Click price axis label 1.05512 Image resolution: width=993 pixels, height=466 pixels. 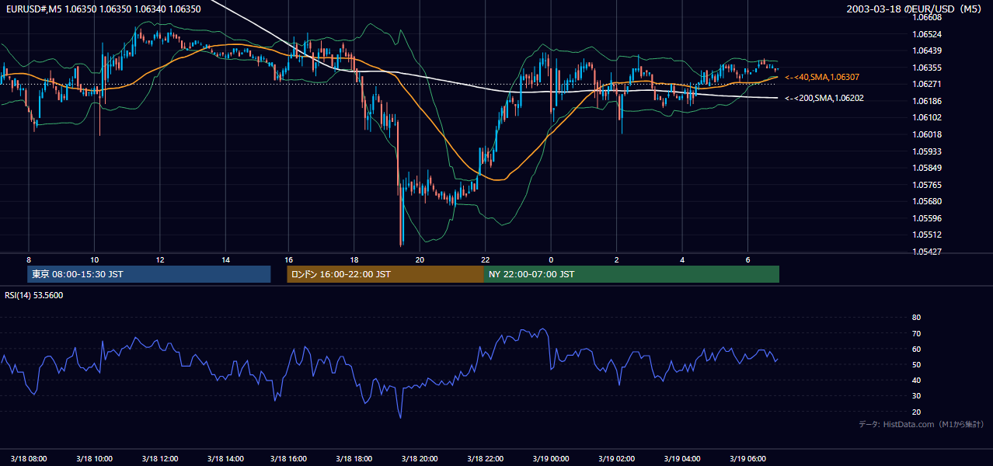(927, 235)
